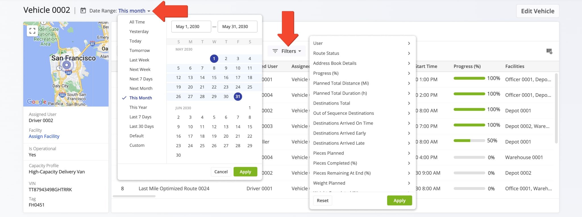Open the Date Range This month dropdown

click(x=134, y=11)
